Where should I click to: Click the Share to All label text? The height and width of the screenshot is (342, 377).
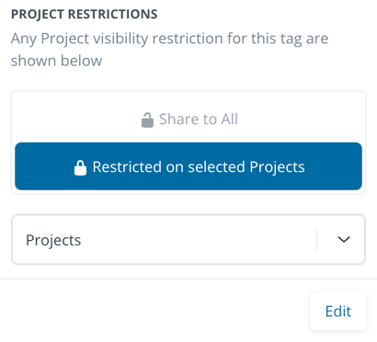pos(199,119)
